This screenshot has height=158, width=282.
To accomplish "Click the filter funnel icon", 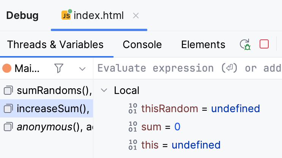I will click(59, 68).
